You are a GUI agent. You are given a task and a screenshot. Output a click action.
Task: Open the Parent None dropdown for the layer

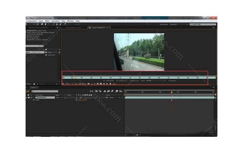click(x=115, y=98)
